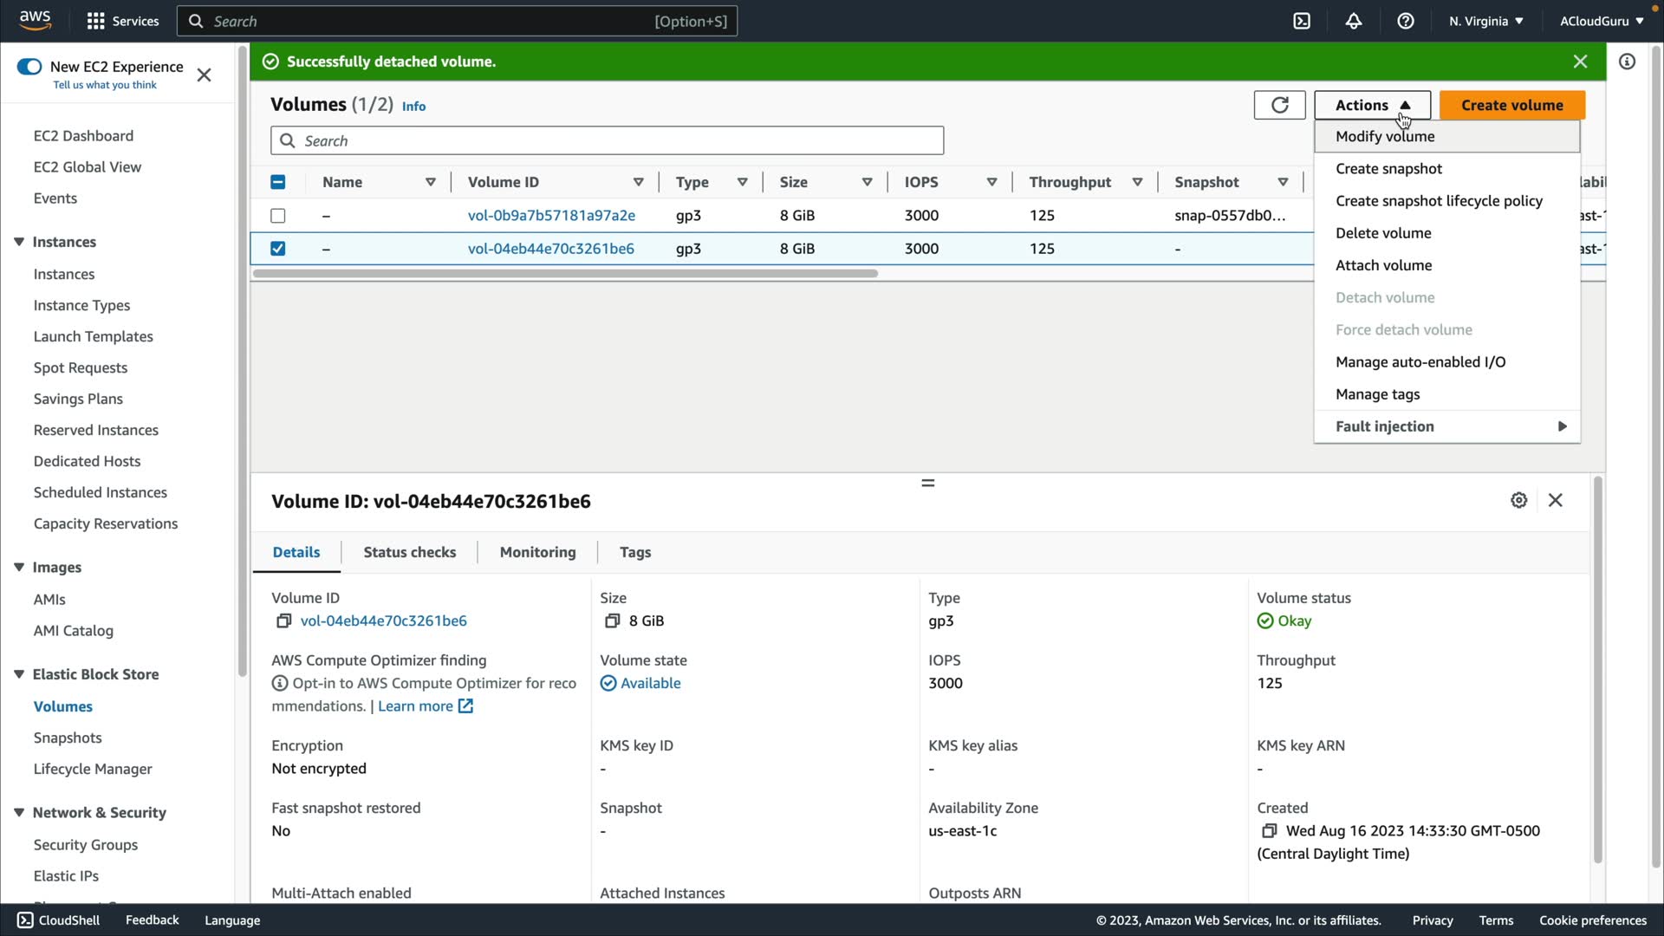Screen dimensions: 1664x936
Task: Choose Attach volume from Actions menu
Action: point(1383,265)
